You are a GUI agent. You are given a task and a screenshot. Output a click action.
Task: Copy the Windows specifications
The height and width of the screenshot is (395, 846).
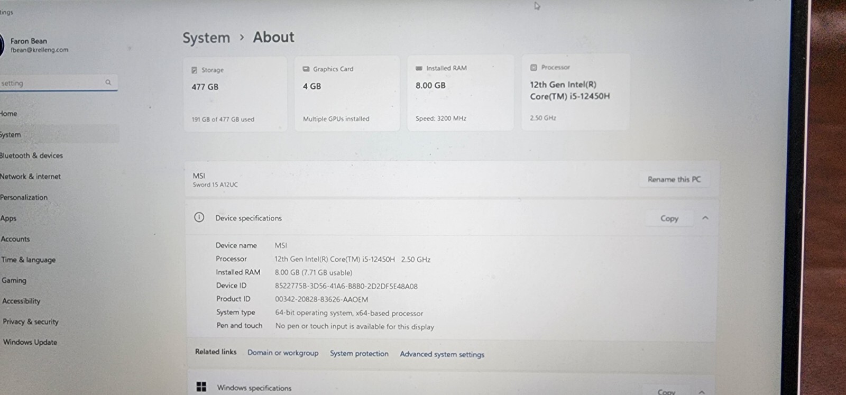(666, 391)
